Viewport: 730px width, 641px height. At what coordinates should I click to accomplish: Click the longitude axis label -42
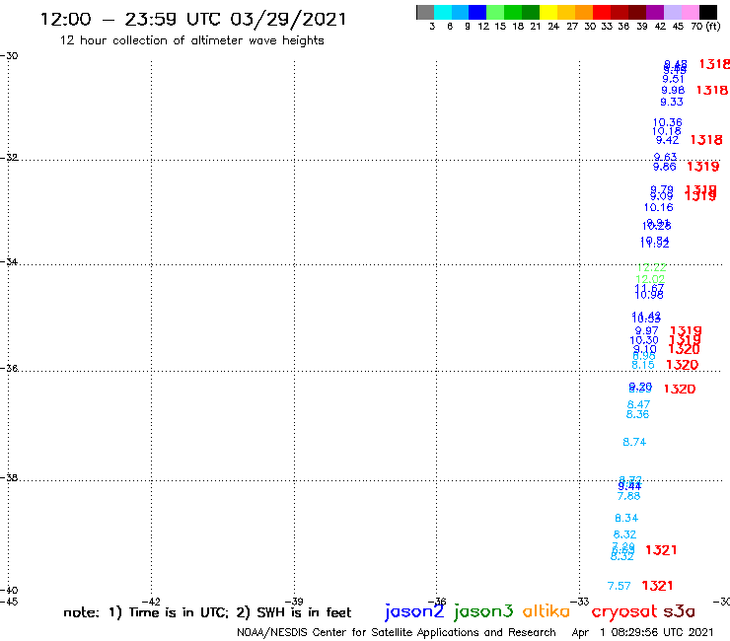point(151,602)
